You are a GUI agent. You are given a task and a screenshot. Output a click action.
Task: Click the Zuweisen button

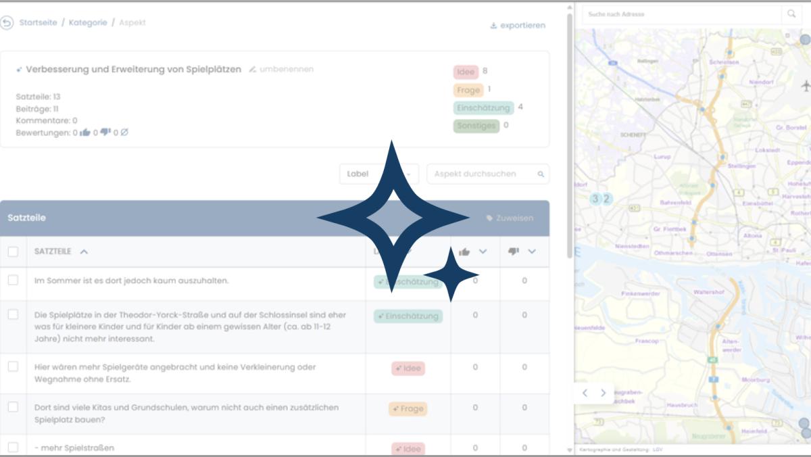point(515,218)
